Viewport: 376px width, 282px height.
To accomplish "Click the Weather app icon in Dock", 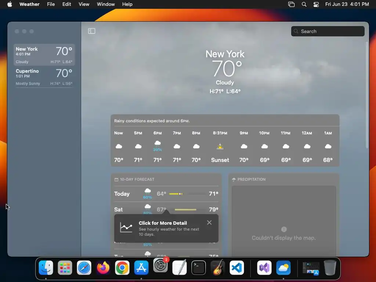I will pyautogui.click(x=283, y=268).
